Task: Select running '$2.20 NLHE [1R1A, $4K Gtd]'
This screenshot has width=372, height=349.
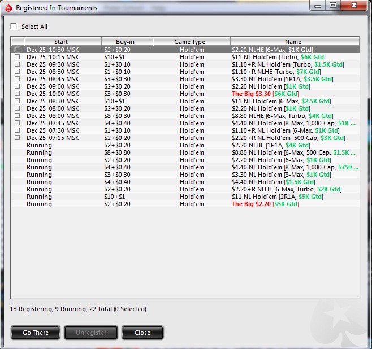Action: pos(271,145)
